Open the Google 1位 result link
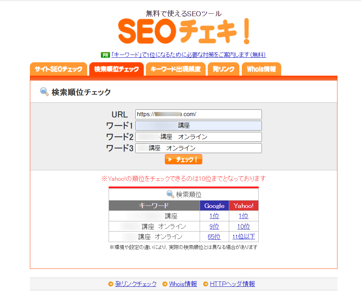 click(214, 216)
